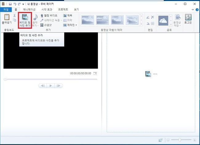The height and width of the screenshot is (145, 200).
Task: Expand the 음악 추가 dropdown arrow
Action: (38, 26)
